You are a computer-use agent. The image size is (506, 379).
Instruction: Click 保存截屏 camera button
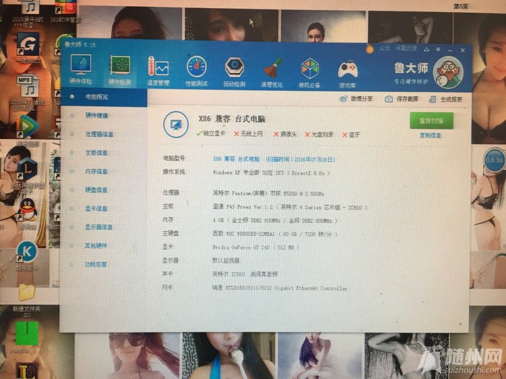[x=402, y=99]
